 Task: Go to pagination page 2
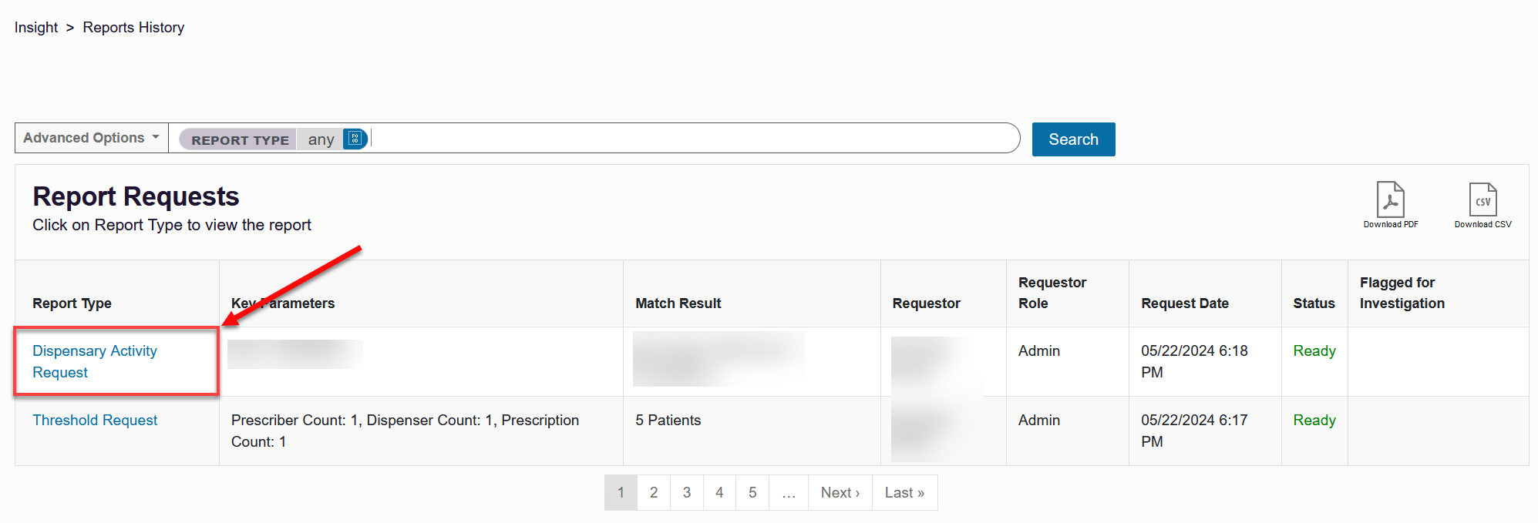coord(653,492)
